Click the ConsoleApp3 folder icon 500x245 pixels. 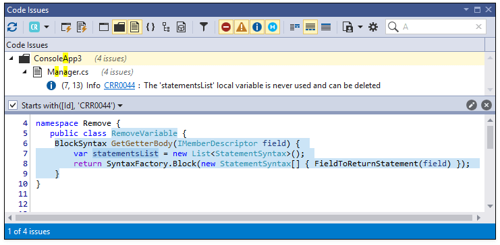click(24, 59)
